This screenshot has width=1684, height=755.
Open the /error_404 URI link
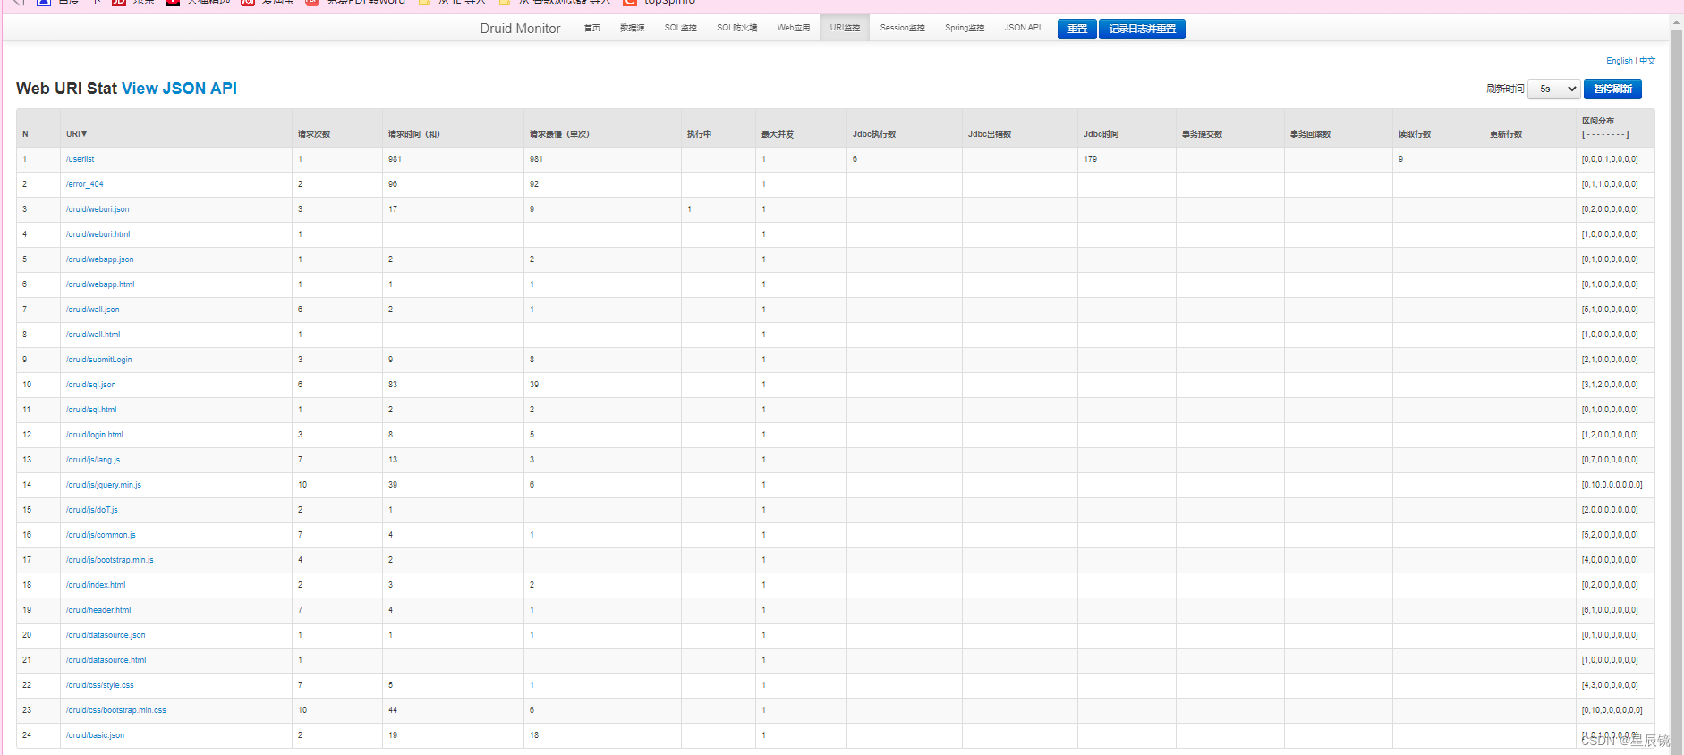point(84,184)
